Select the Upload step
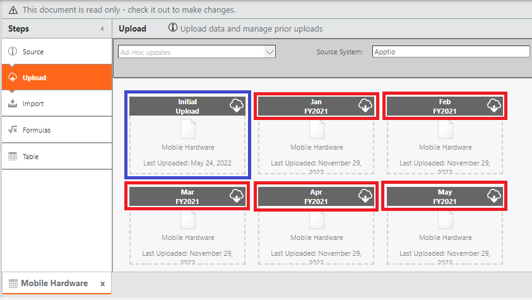The width and height of the screenshot is (532, 300). point(34,78)
